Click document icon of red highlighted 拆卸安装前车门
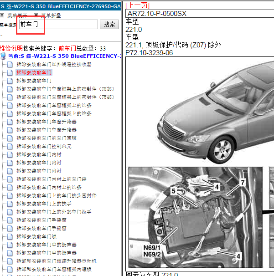This screenshot has width=274, height=276. (10, 72)
